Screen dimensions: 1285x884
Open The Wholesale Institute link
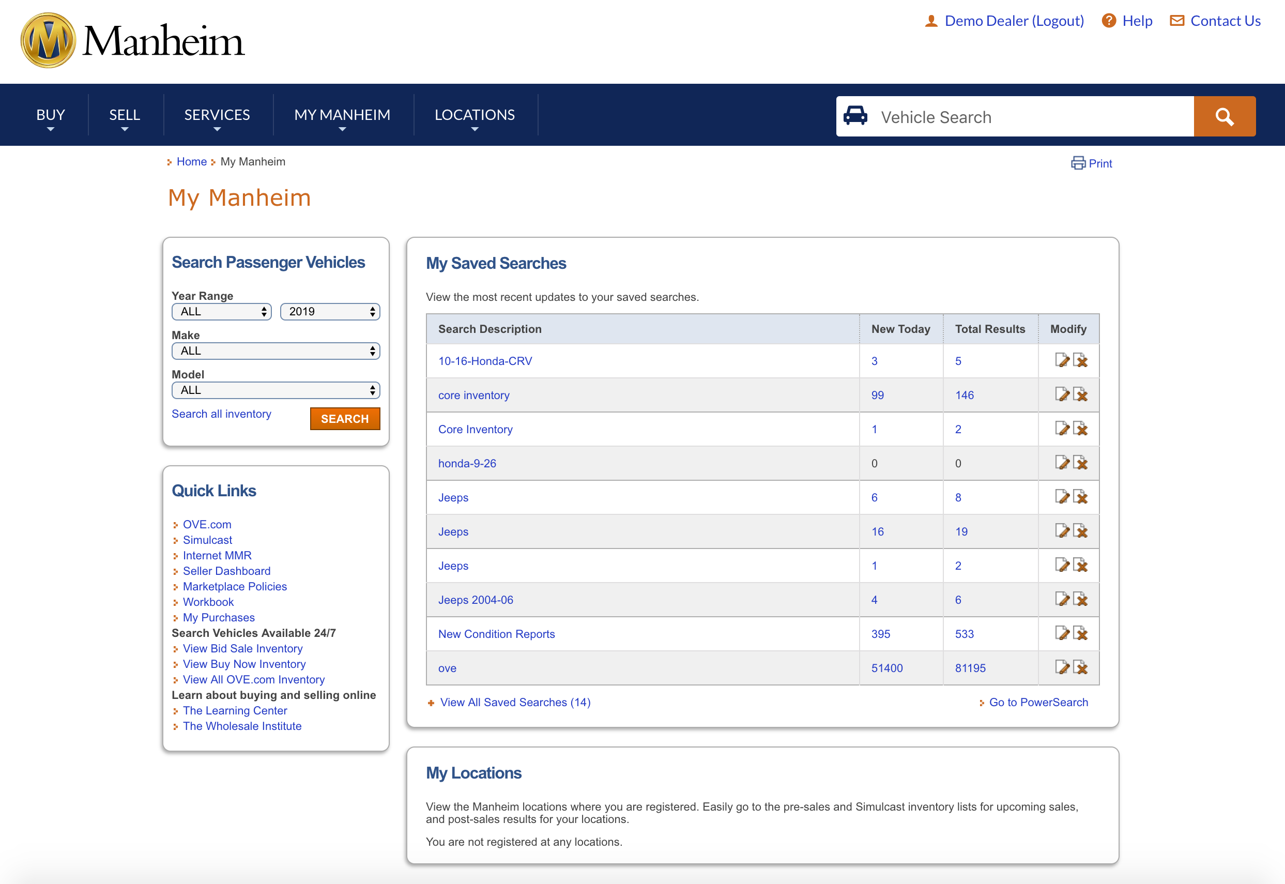click(242, 726)
